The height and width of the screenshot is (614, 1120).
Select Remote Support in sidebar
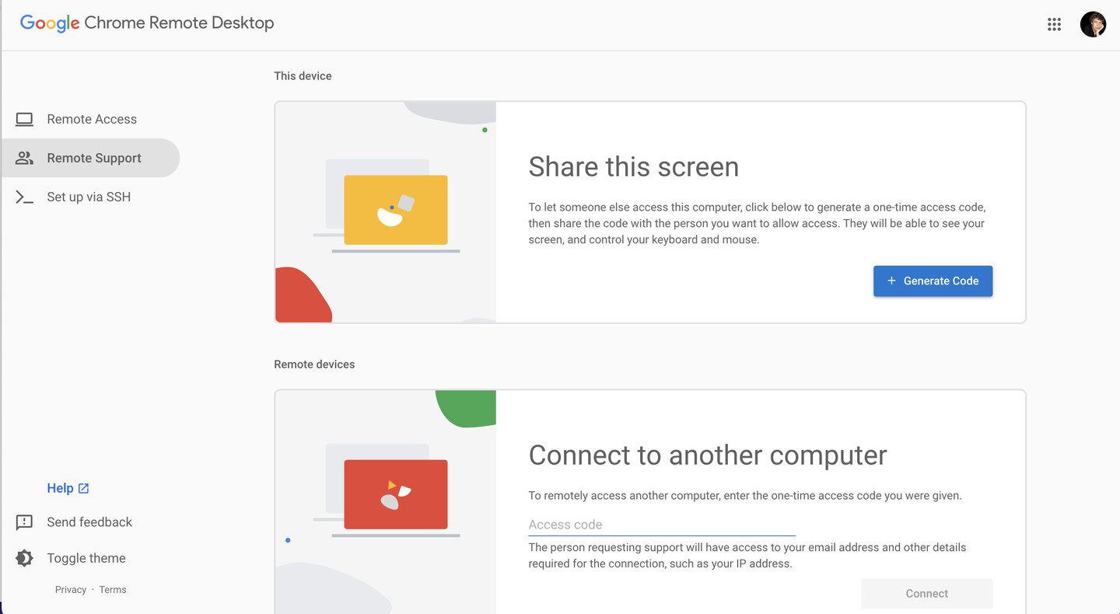coord(90,158)
